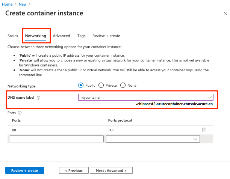Open the empty Ports protocol dropdown
This screenshot has height=179, width=230.
[x=153, y=139]
